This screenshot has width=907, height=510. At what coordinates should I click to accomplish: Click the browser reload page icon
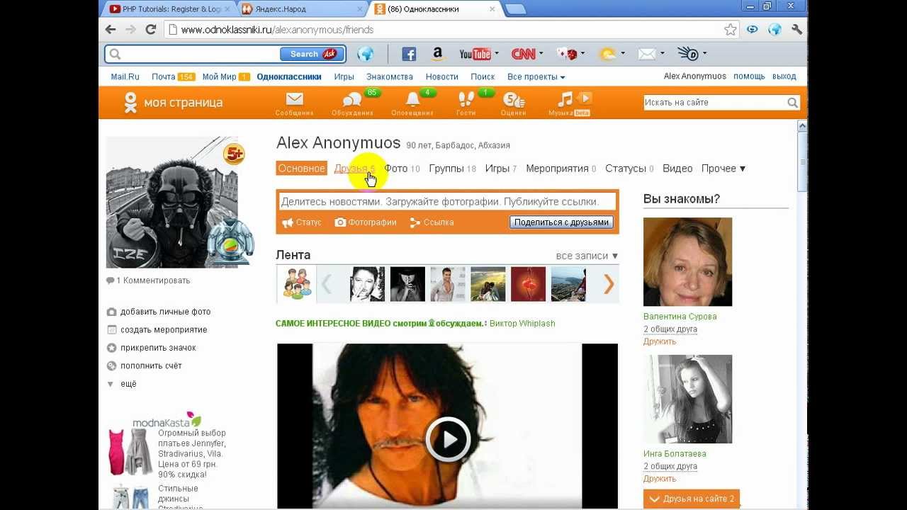click(x=150, y=30)
